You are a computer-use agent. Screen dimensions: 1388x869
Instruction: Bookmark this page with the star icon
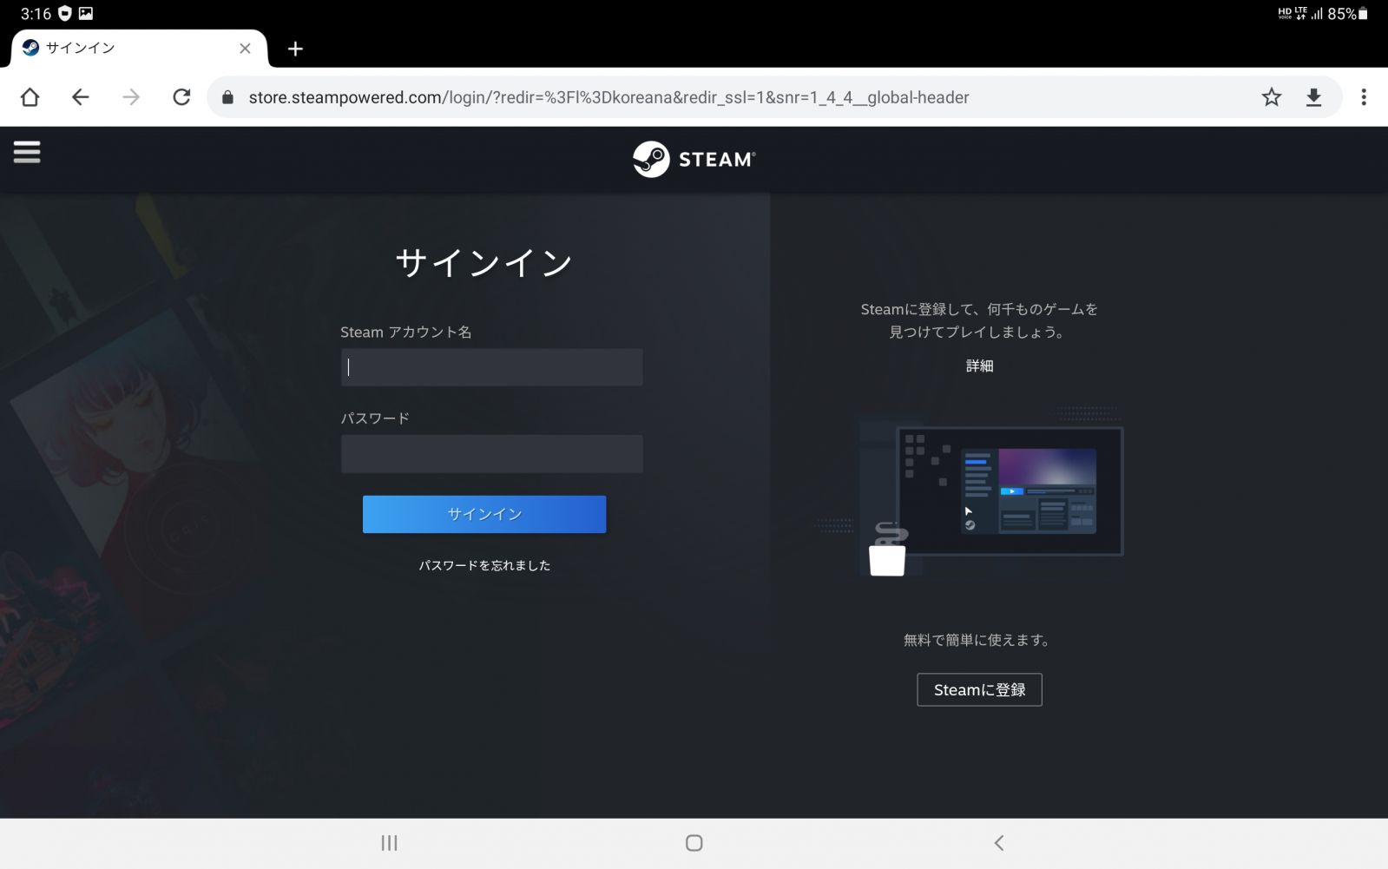tap(1272, 97)
